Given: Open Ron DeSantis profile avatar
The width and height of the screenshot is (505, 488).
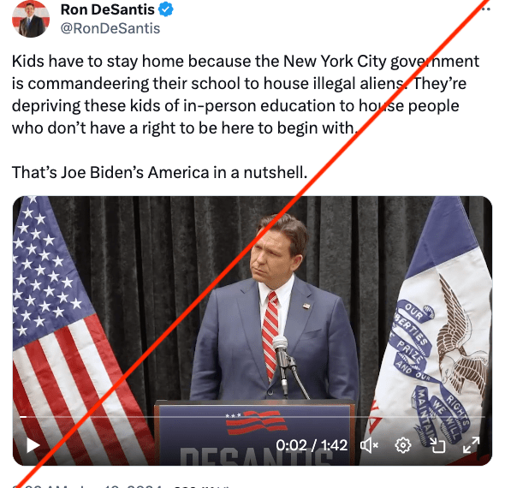Looking at the screenshot, I should click(x=31, y=19).
